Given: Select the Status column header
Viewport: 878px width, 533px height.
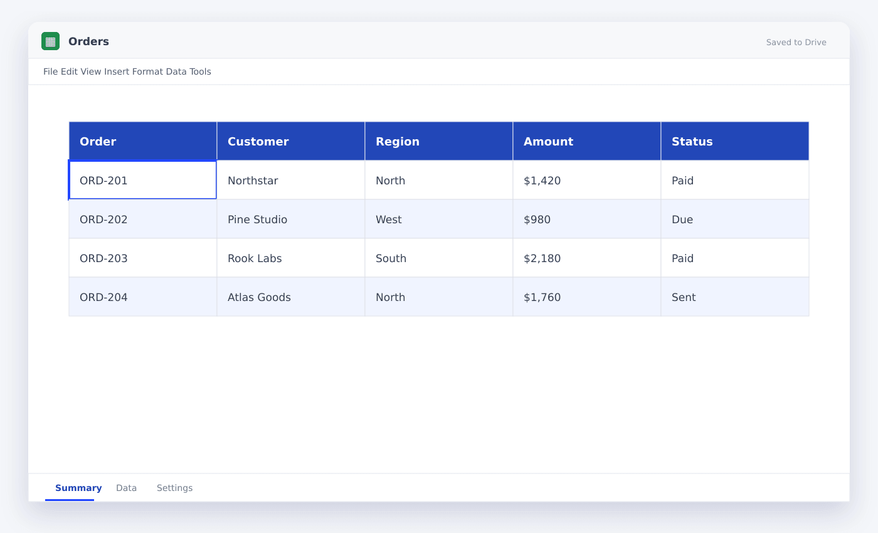Looking at the screenshot, I should (x=735, y=141).
